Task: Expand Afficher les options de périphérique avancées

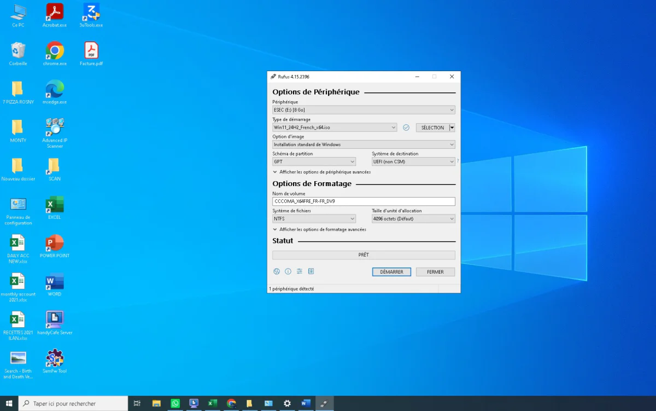Action: pos(321,172)
